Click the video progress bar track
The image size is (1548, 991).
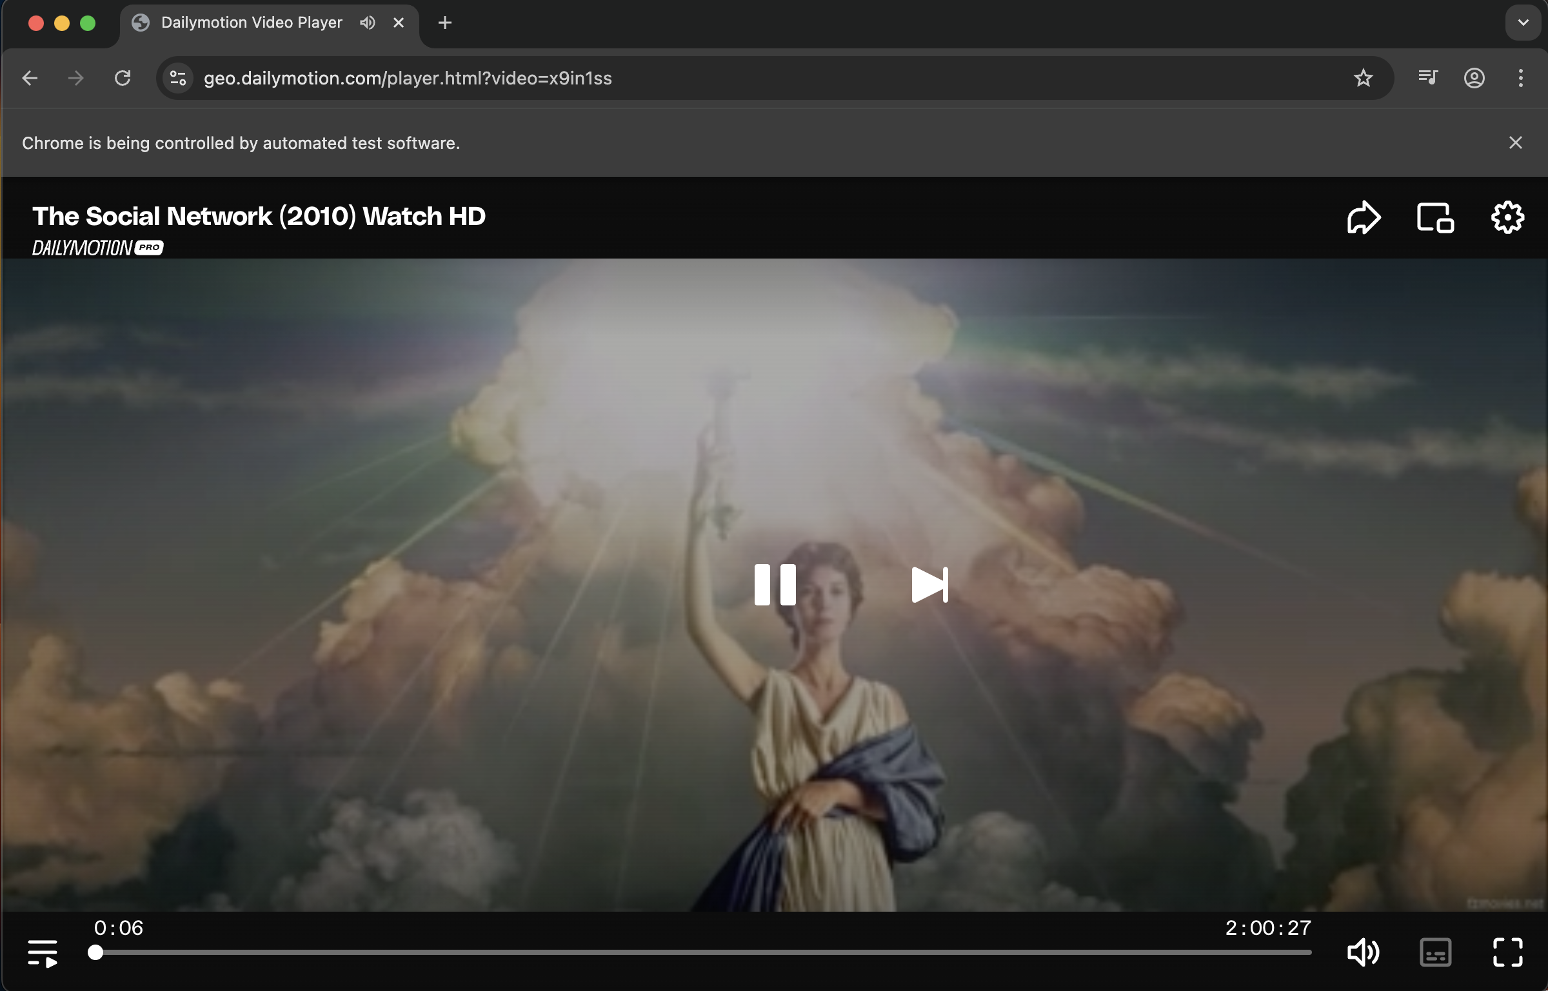tap(703, 952)
